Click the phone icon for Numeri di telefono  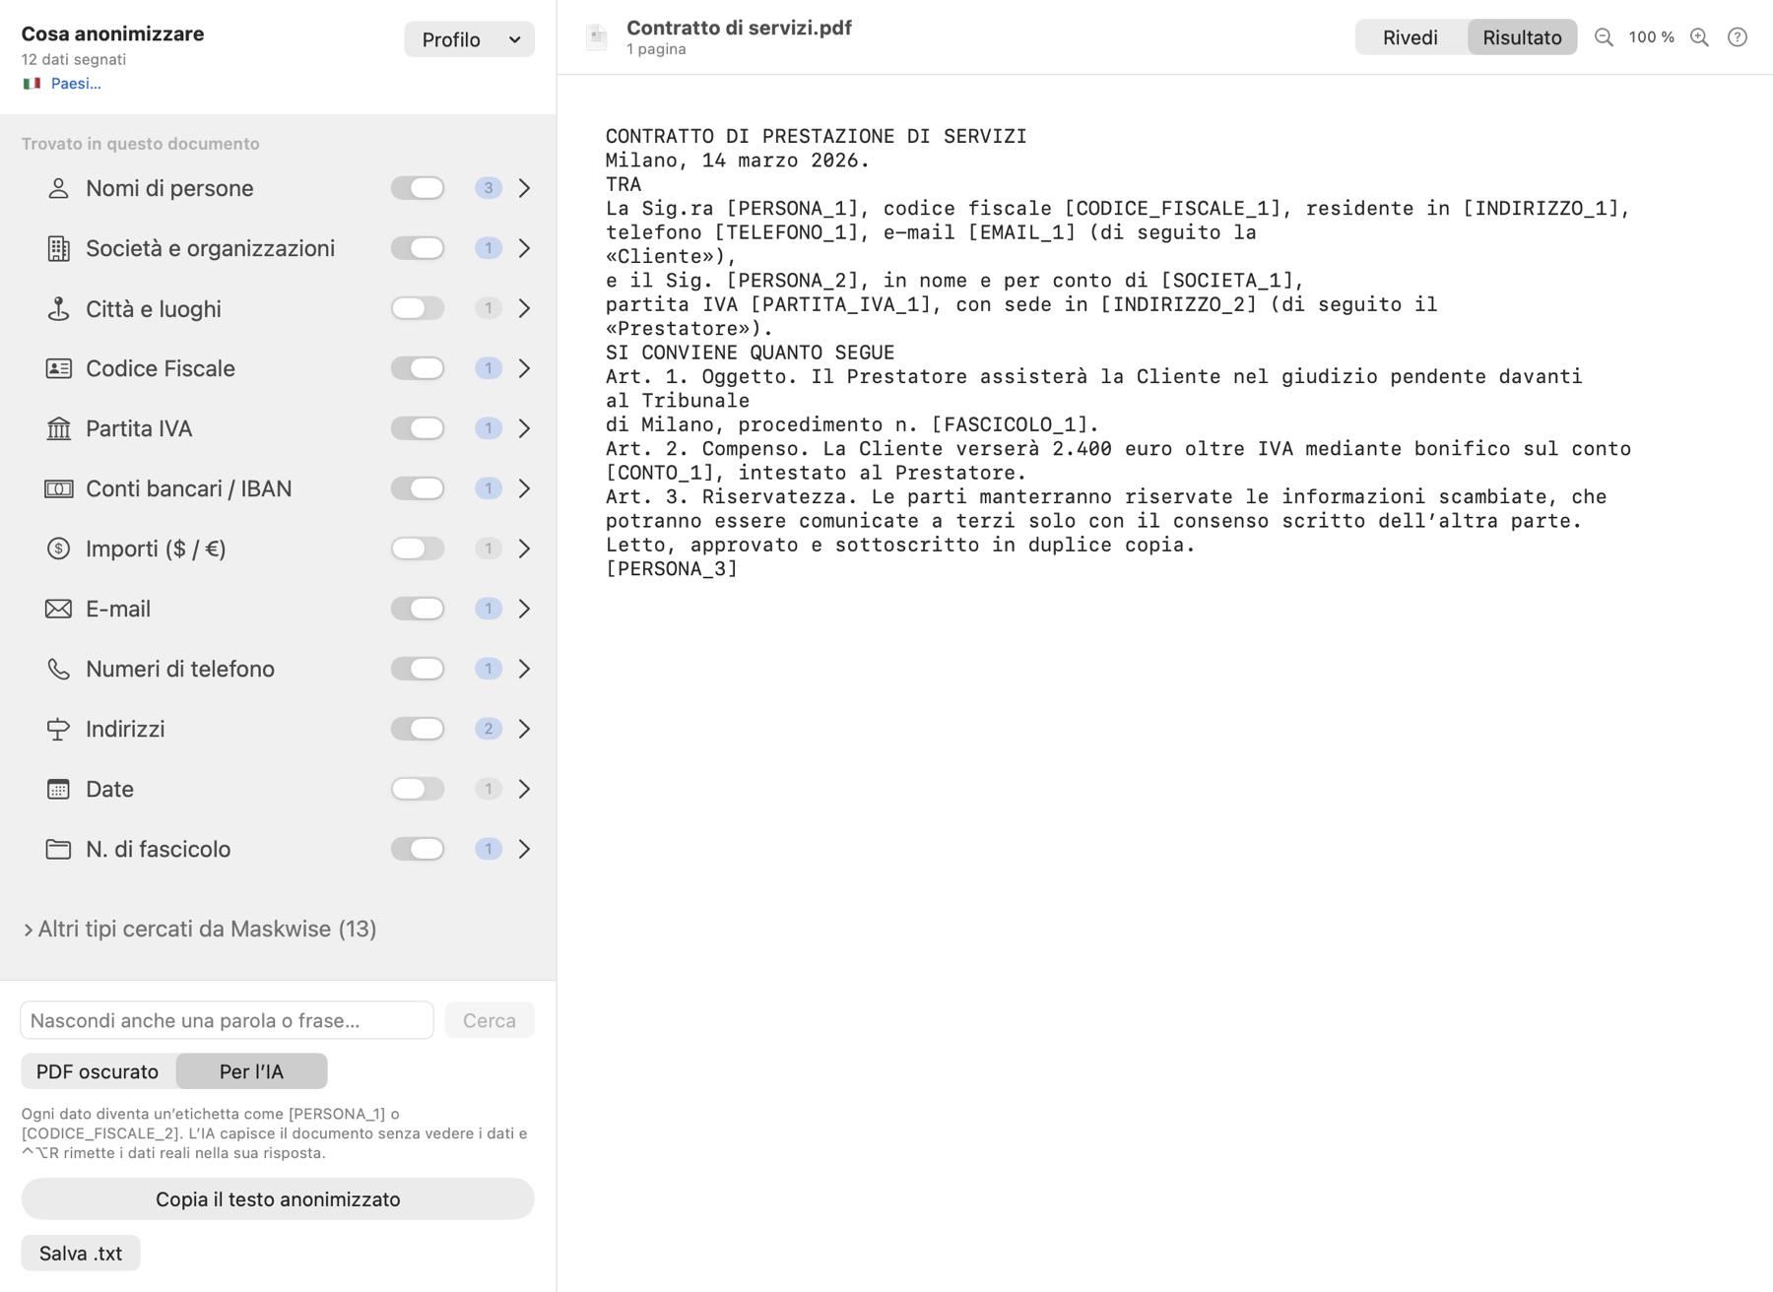click(x=58, y=669)
